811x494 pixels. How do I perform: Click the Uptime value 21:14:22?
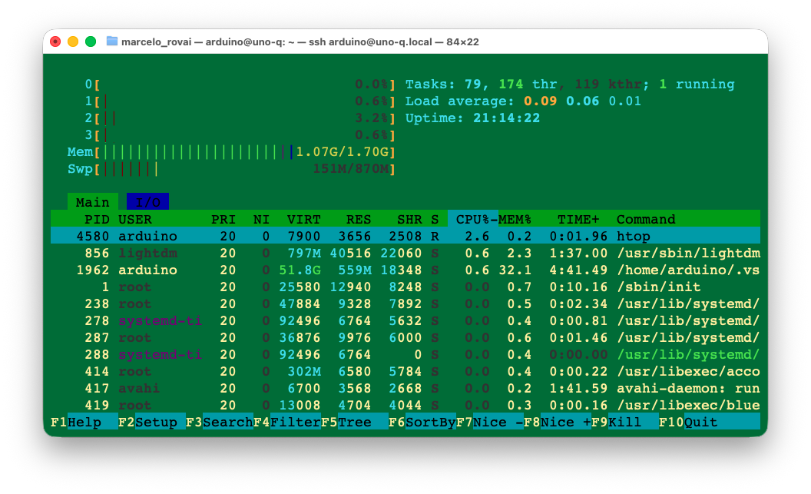tap(506, 118)
